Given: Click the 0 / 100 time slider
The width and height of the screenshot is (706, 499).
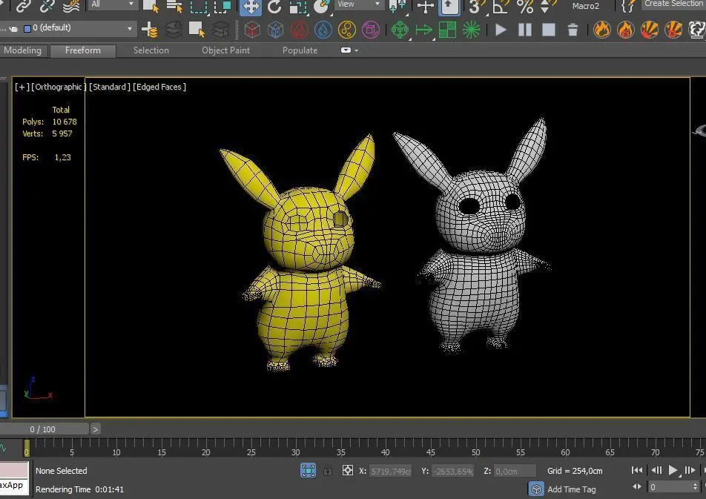Looking at the screenshot, I should click(x=43, y=429).
